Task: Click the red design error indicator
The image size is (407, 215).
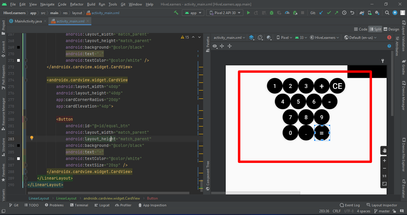Action: pyautogui.click(x=389, y=37)
